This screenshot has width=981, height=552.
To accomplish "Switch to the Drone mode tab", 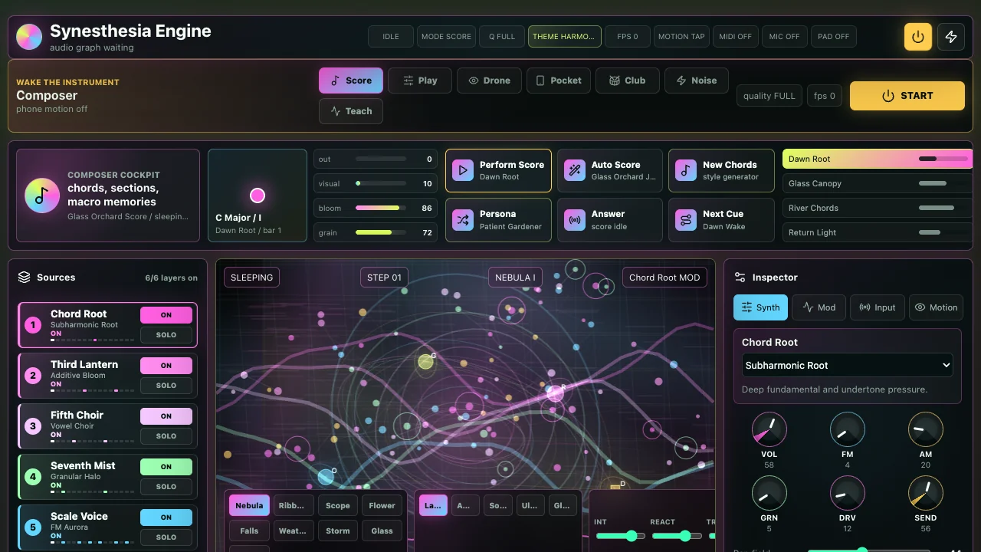I will 489,80.
